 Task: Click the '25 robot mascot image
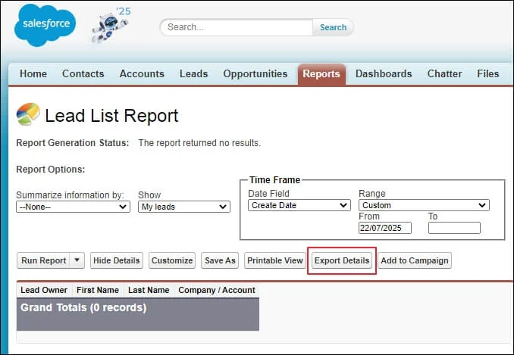click(x=111, y=25)
